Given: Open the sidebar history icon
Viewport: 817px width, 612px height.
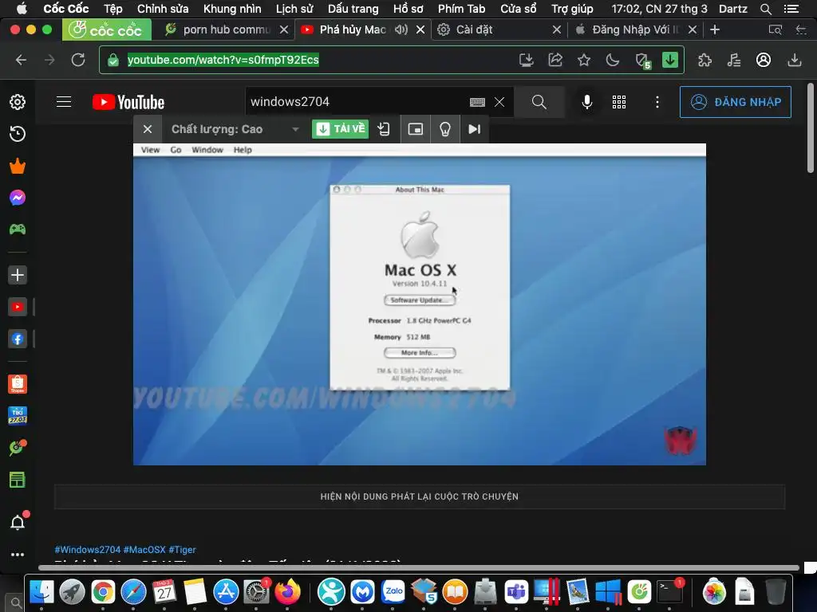Looking at the screenshot, I should click(18, 134).
